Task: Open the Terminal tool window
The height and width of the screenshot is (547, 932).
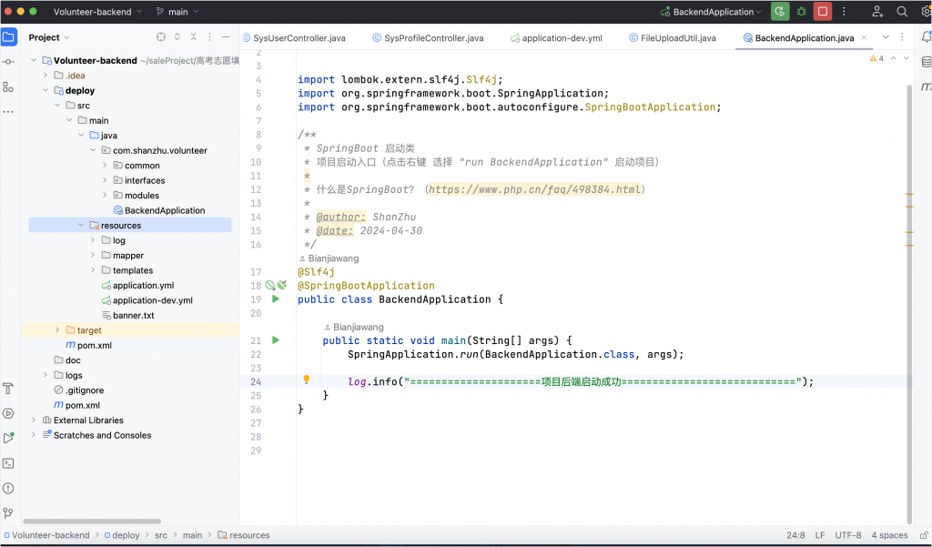Action: [8, 462]
